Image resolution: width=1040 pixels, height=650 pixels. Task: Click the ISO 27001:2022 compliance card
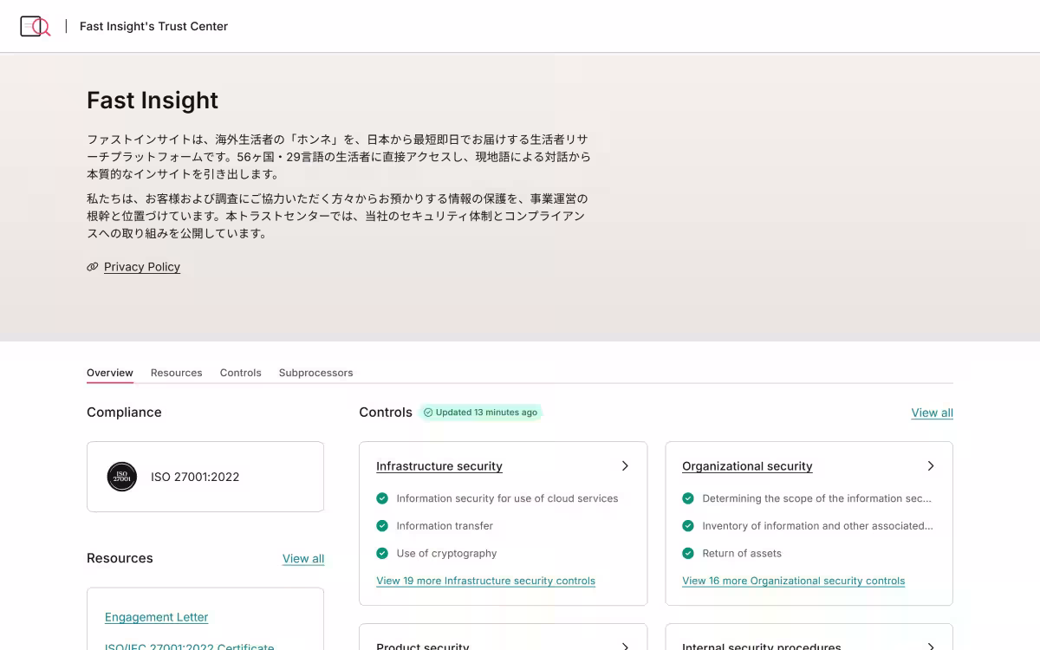pos(205,477)
